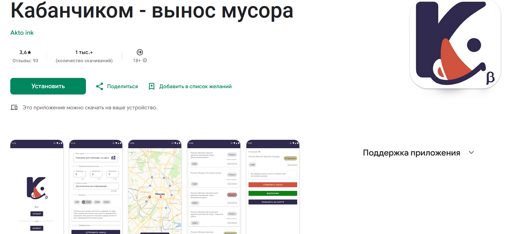This screenshot has width=510, height=234.
Task: Open the fourth screenshot listing orders
Action: pos(214,187)
